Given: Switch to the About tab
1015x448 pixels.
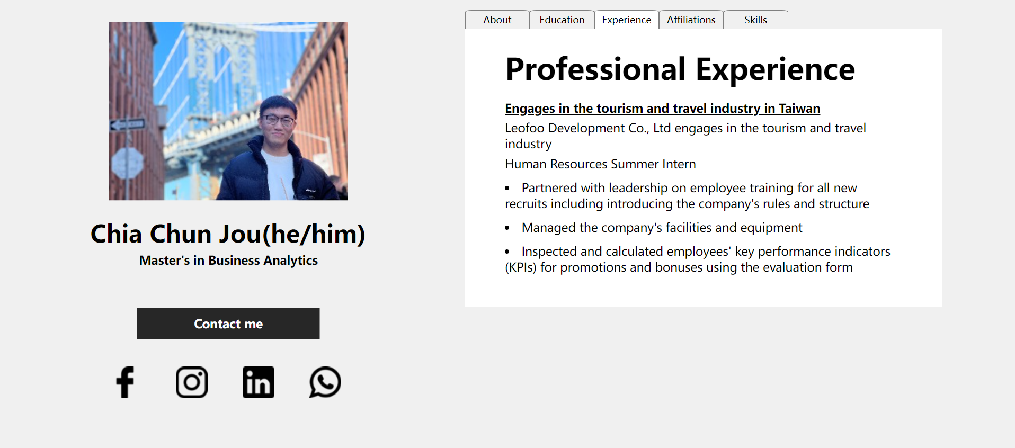Looking at the screenshot, I should point(497,20).
